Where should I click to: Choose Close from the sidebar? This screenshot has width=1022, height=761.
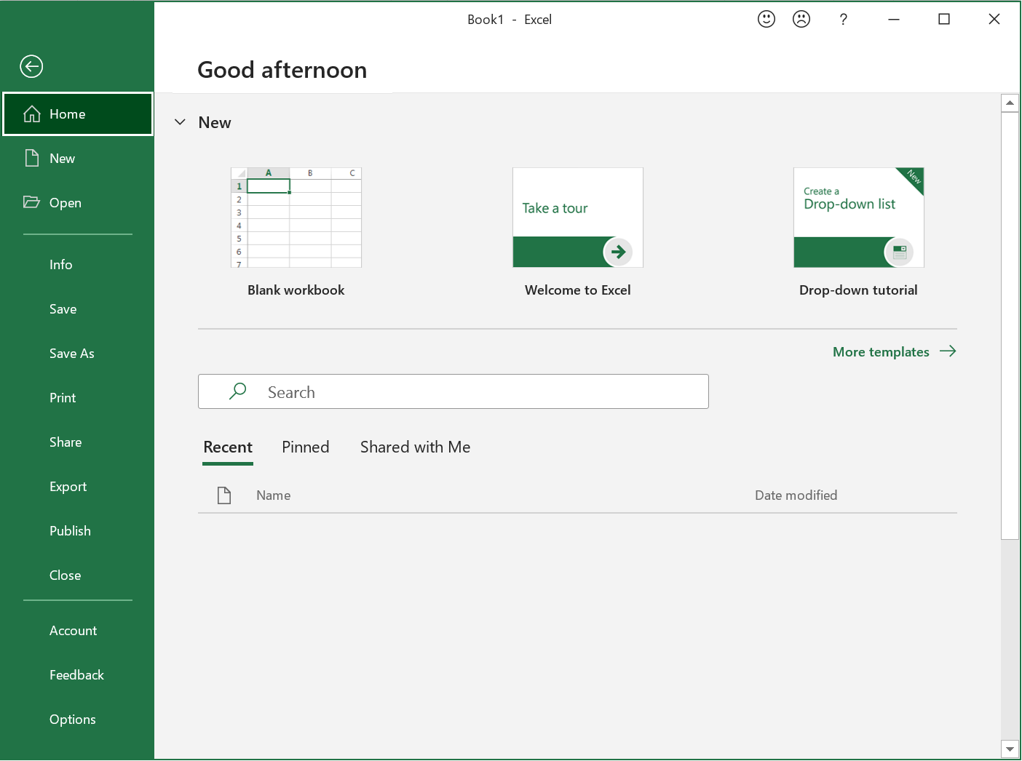(x=78, y=575)
